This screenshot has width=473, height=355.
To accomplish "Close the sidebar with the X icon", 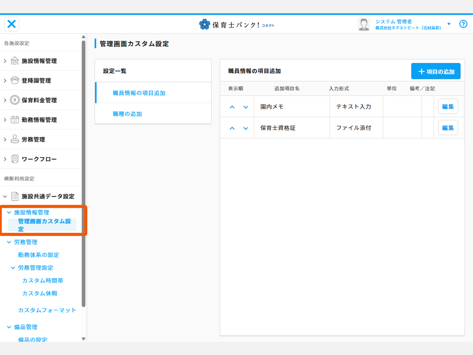I will (12, 24).
